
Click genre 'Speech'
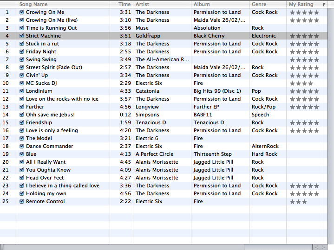pyautogui.click(x=260, y=115)
